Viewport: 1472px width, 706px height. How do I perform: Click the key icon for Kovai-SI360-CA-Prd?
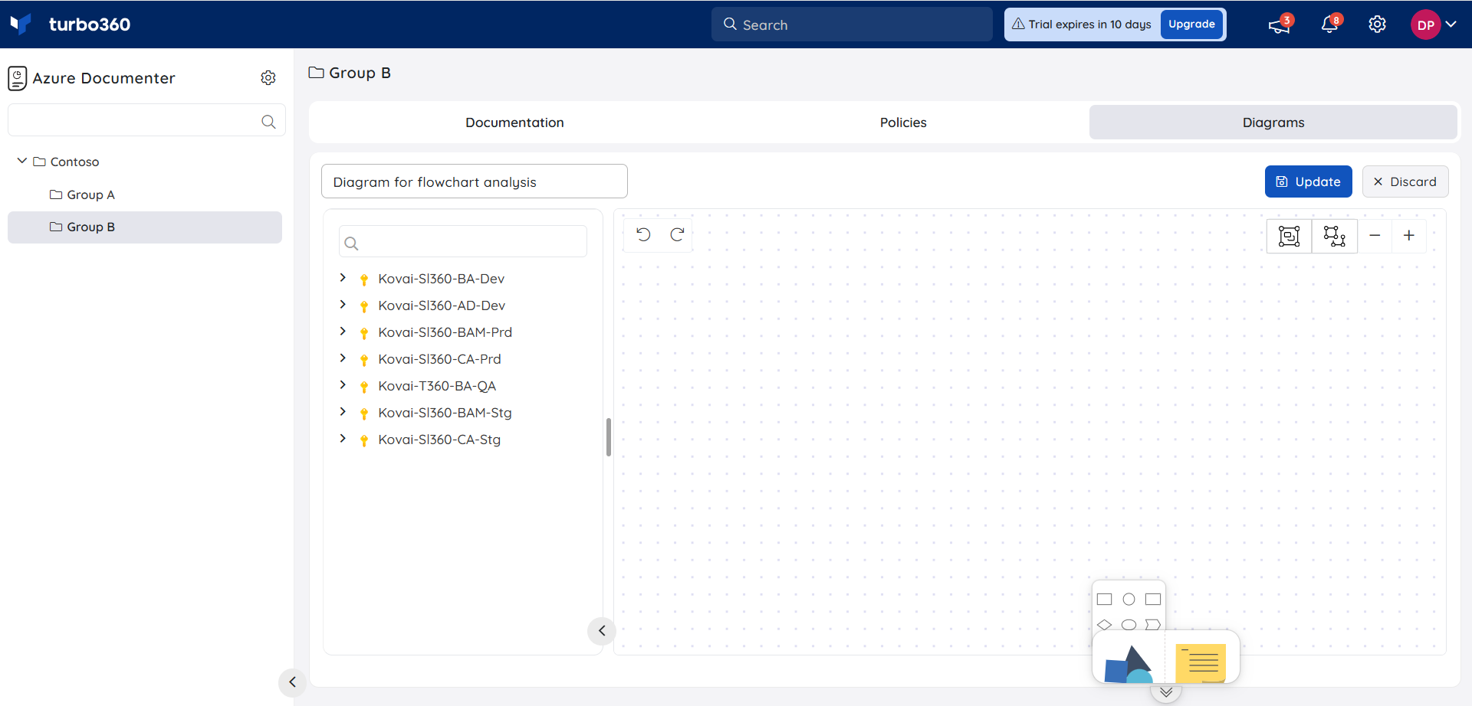pyautogui.click(x=364, y=360)
